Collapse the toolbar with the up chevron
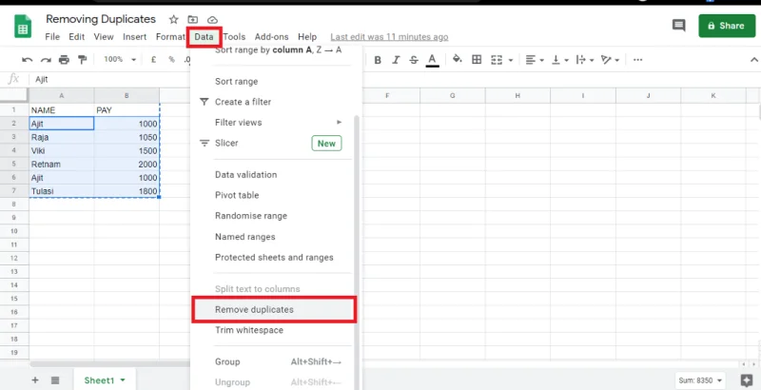The image size is (761, 390). (753, 60)
